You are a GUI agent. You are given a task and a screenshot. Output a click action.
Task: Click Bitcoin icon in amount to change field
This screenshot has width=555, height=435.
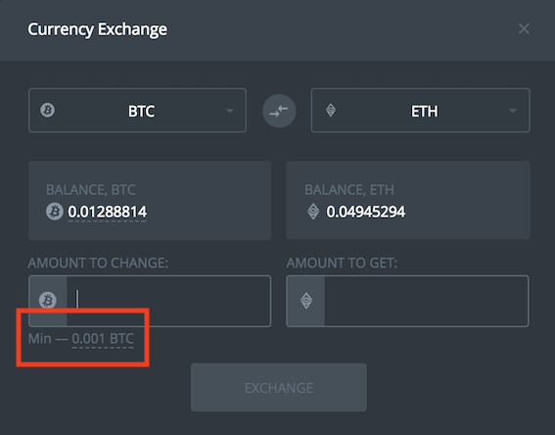click(47, 301)
